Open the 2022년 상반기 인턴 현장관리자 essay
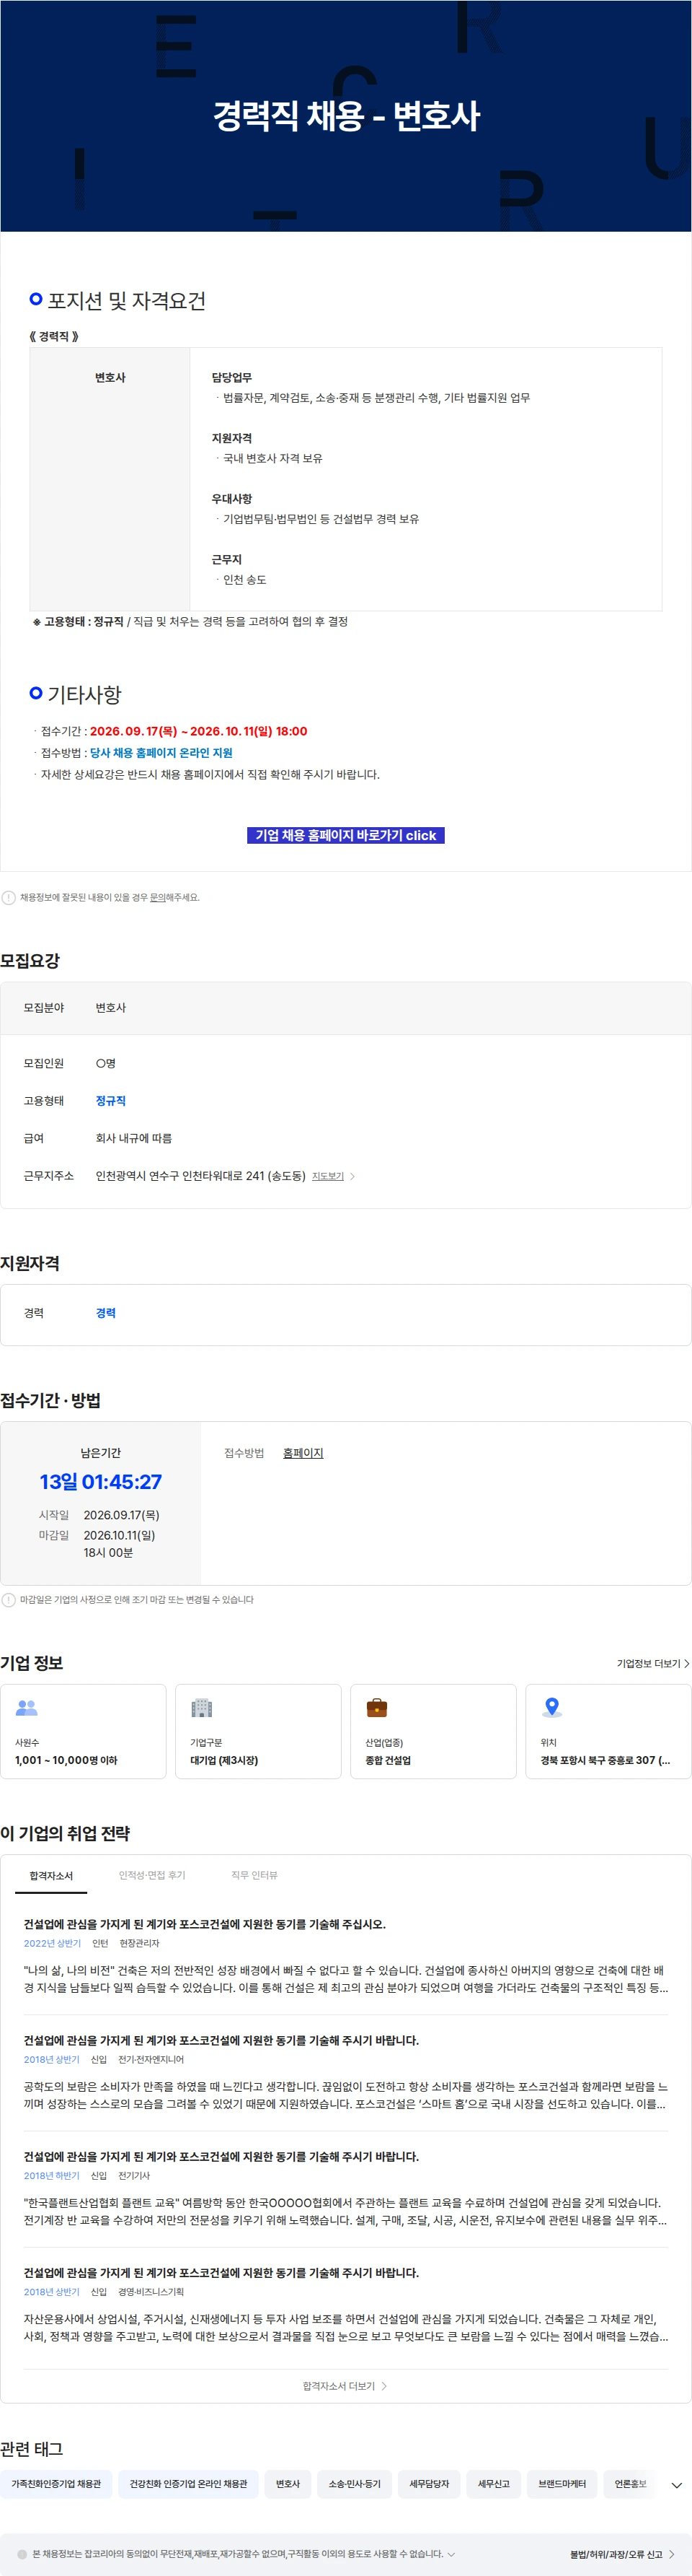Screen dimensions: 692x2576 (345, 1957)
